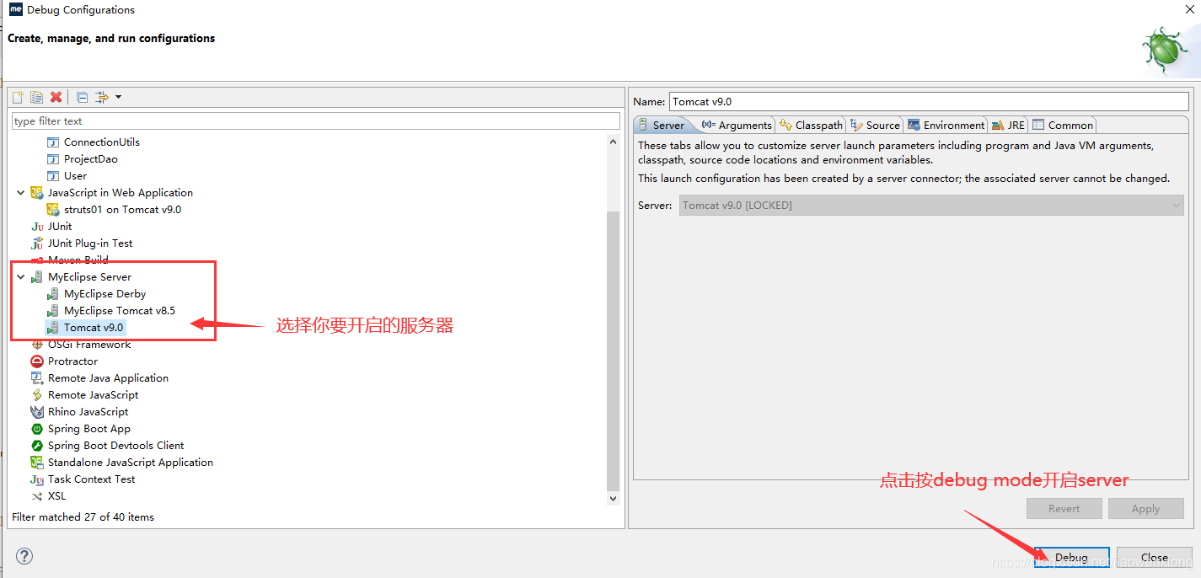This screenshot has width=1201, height=578.
Task: Open the locked Server dropdown
Action: (x=1177, y=205)
